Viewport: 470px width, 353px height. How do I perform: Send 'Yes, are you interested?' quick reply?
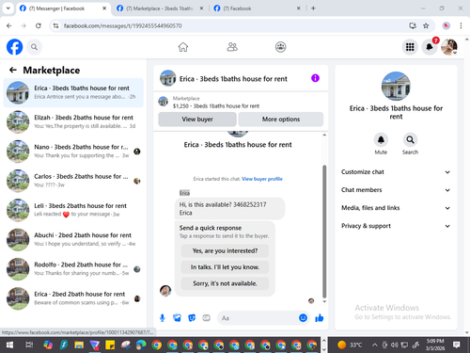coord(225,250)
